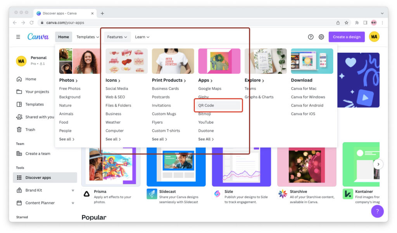
Task: Click Canva for Windows download link
Action: (x=308, y=97)
